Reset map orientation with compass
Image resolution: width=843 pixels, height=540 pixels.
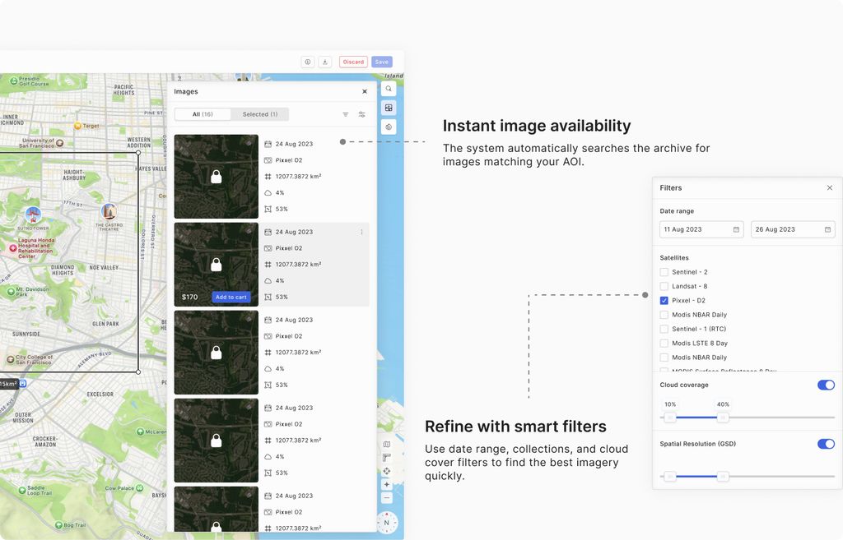pos(387,522)
